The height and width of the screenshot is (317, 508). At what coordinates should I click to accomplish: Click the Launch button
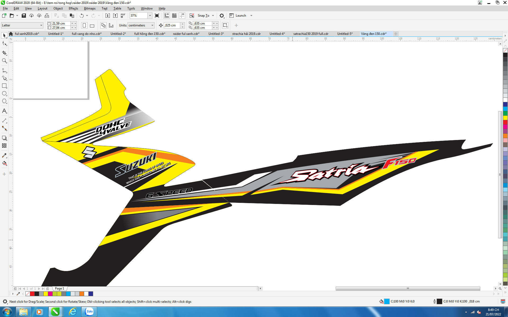tap(241, 16)
